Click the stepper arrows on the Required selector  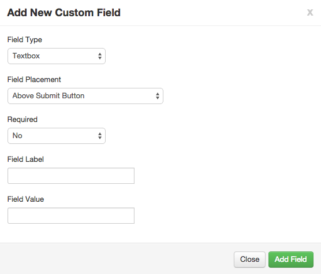pos(100,136)
